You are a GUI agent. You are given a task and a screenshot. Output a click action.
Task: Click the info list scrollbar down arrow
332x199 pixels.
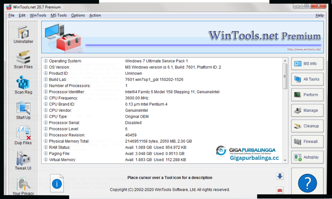pyautogui.click(x=285, y=160)
